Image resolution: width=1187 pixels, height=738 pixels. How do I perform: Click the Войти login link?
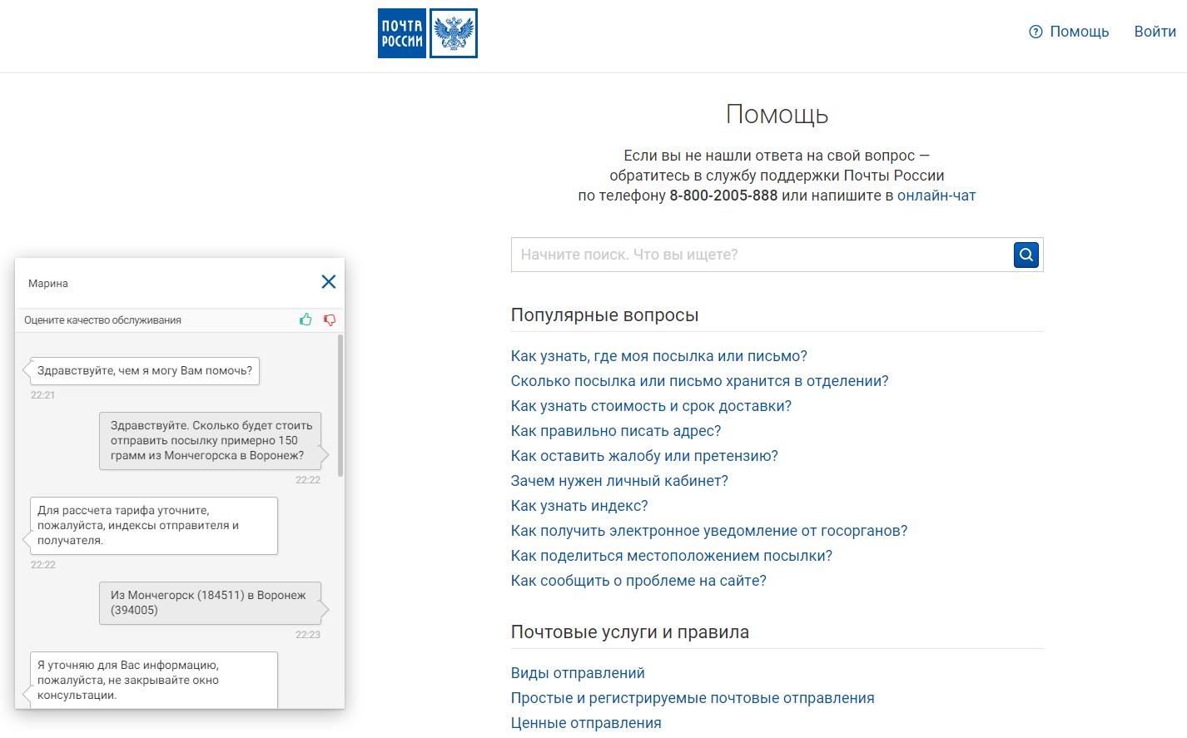point(1155,32)
